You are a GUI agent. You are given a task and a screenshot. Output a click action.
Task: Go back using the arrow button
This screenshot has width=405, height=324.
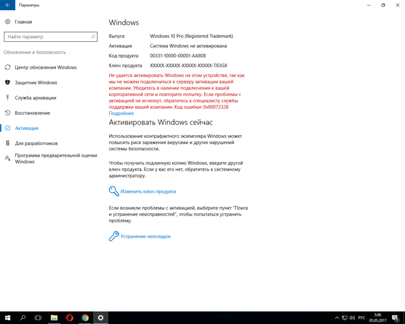coord(8,5)
